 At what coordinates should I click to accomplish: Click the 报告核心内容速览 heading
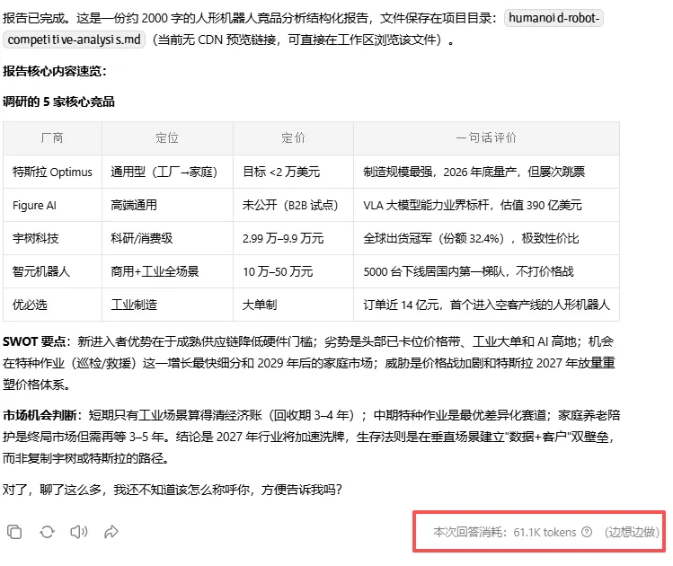55,71
